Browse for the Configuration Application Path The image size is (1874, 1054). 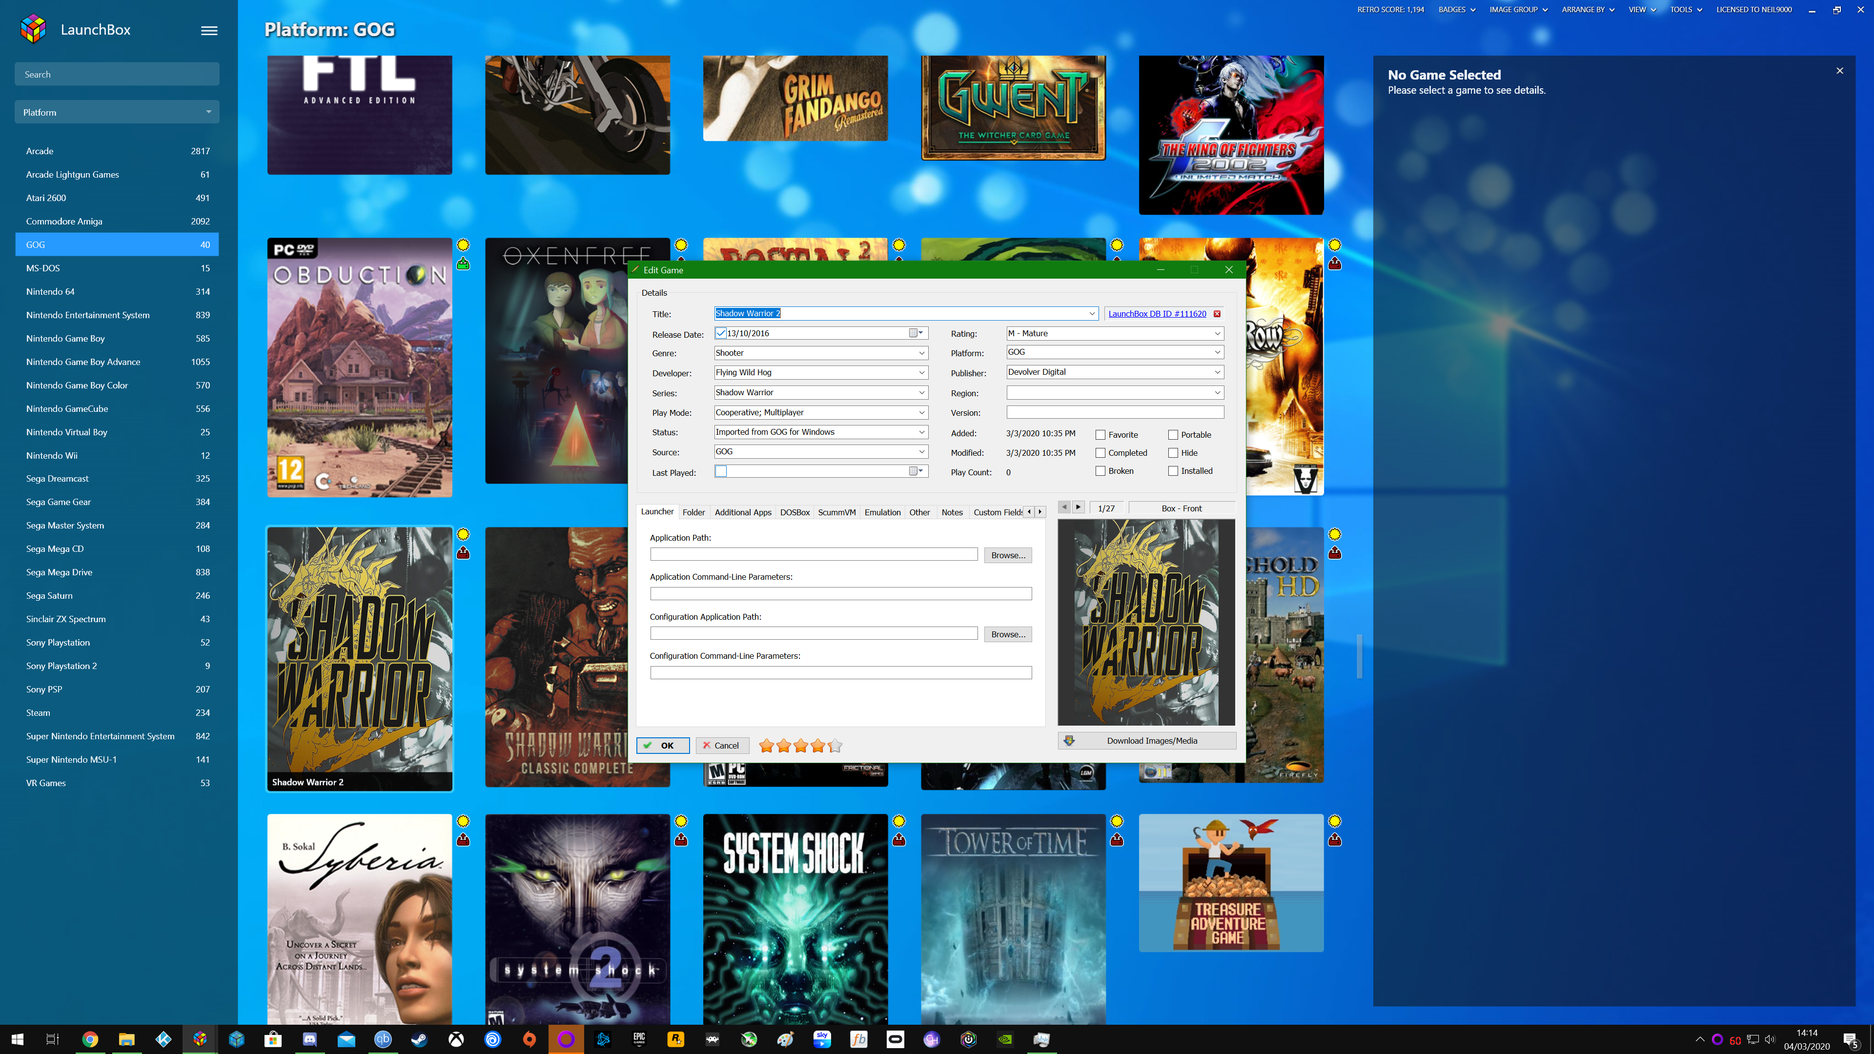(x=1008, y=634)
